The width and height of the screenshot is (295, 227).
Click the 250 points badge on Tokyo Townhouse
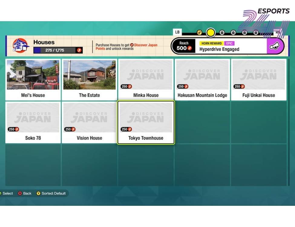coord(126,129)
